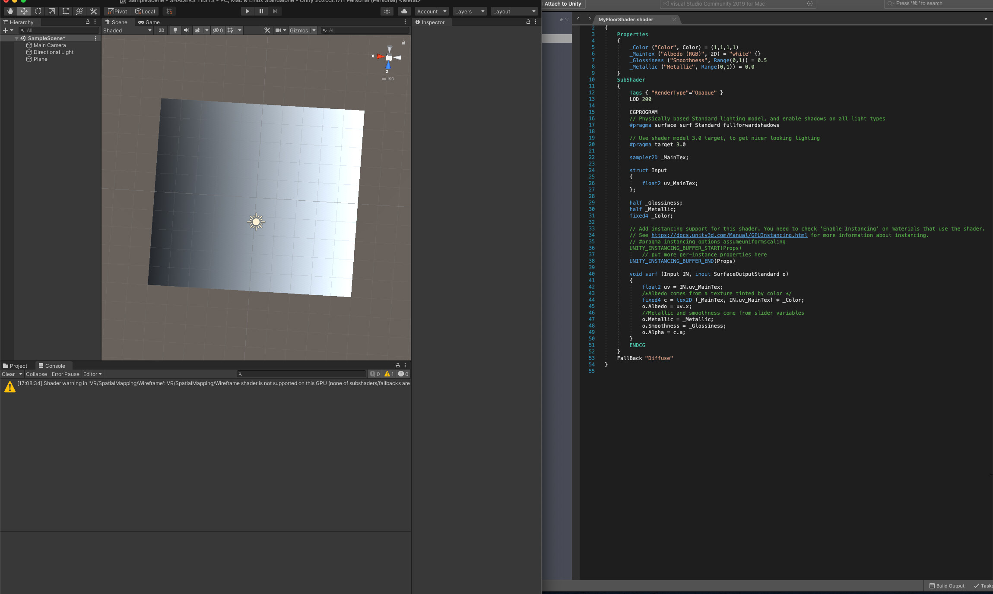Click the console Clear button

click(8, 374)
